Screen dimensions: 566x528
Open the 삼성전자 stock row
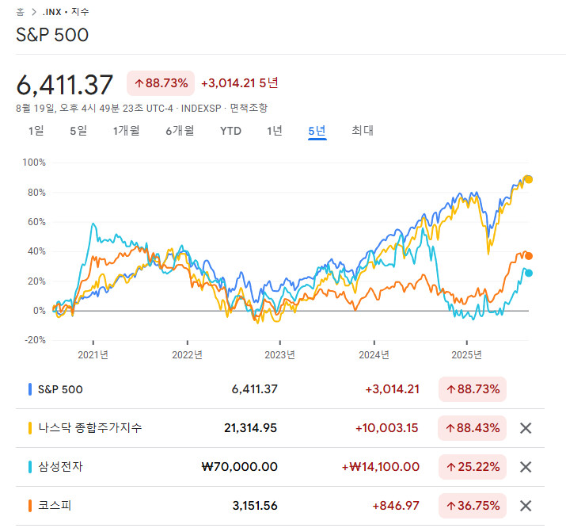pyautogui.click(x=60, y=467)
